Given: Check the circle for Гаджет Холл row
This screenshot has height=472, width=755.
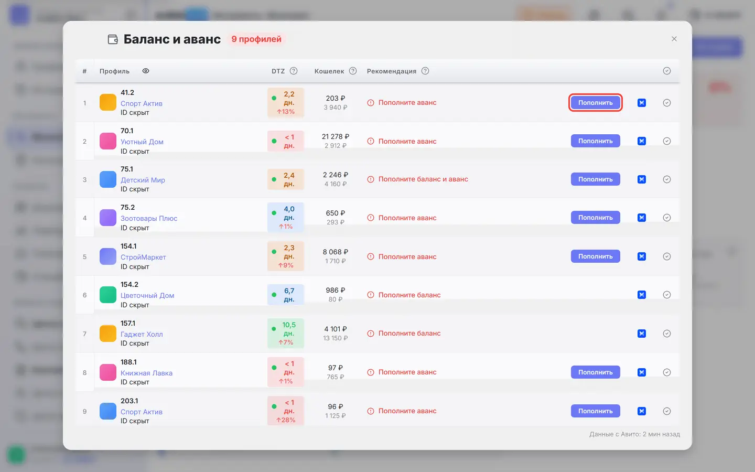Looking at the screenshot, I should pos(667,334).
